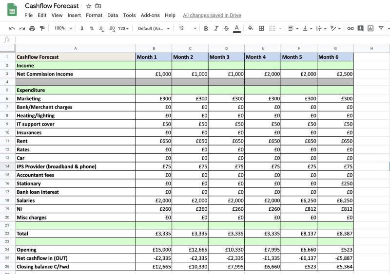Image resolution: width=390 pixels, height=274 pixels.
Task: Click the Insert chart icon
Action: (x=370, y=29)
